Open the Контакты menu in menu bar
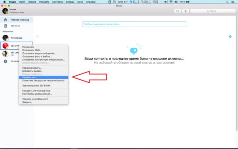 58,2
